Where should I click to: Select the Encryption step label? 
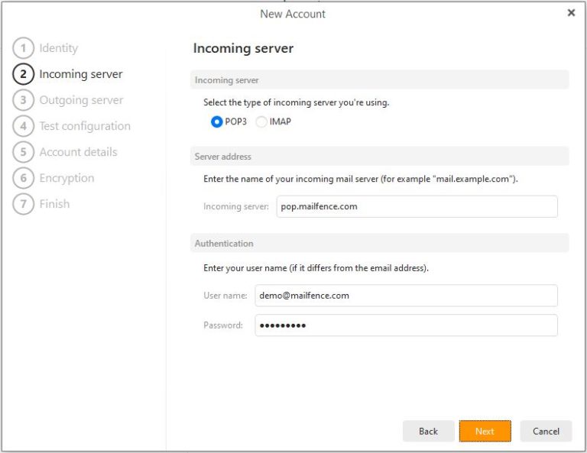click(66, 178)
